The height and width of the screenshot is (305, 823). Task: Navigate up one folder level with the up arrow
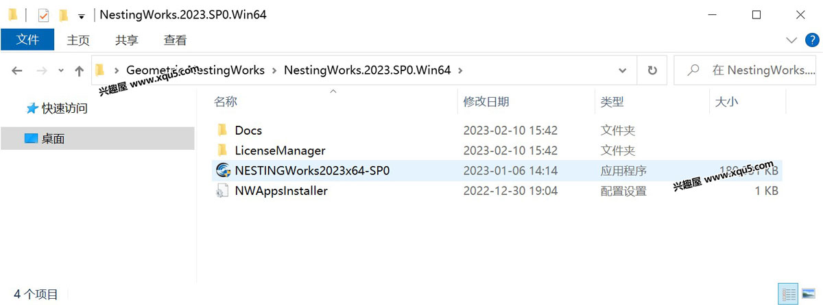[79, 70]
